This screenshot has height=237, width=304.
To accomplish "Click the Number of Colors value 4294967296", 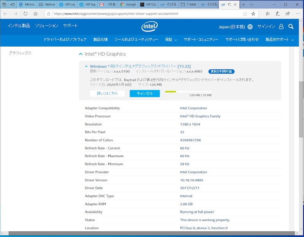I will point(190,140).
